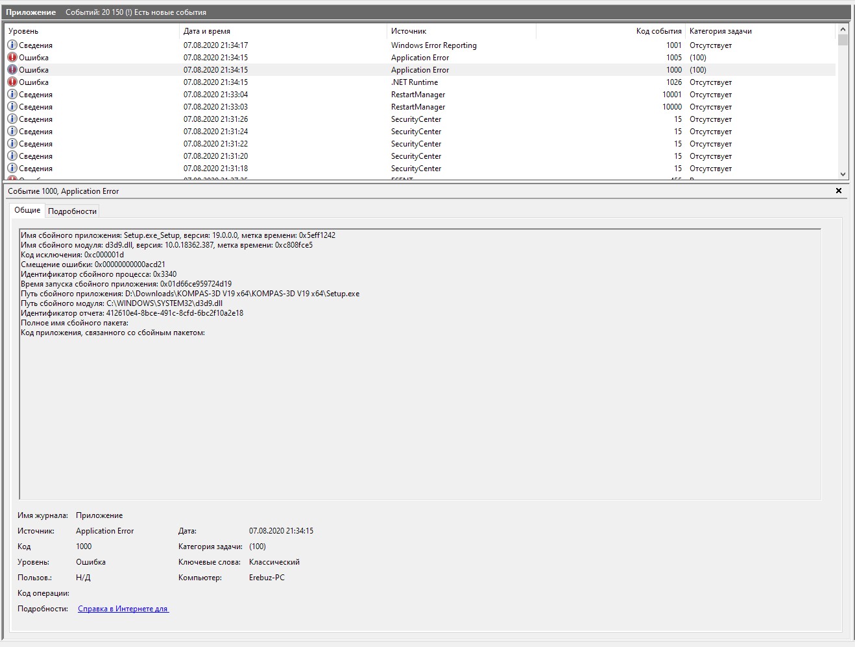Click Событие 1000, Application Error pane title
The height and width of the screenshot is (647, 855).
[64, 191]
